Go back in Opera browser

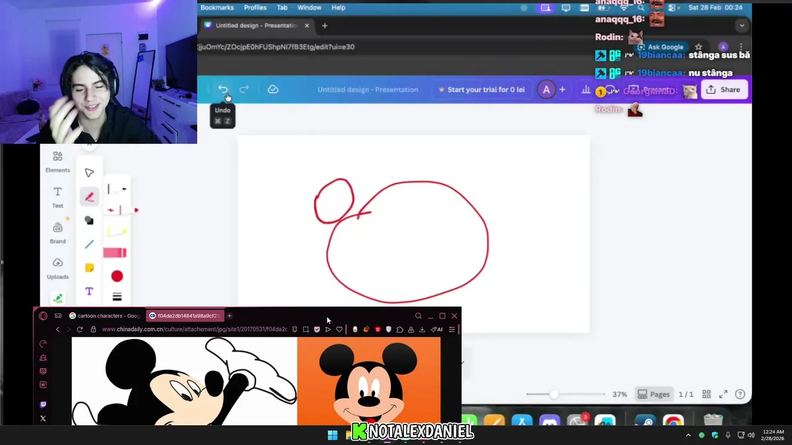point(58,329)
